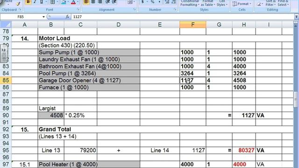The height and width of the screenshot is (168, 299).
Task: Open Find & Select menu
Action: point(283,3)
